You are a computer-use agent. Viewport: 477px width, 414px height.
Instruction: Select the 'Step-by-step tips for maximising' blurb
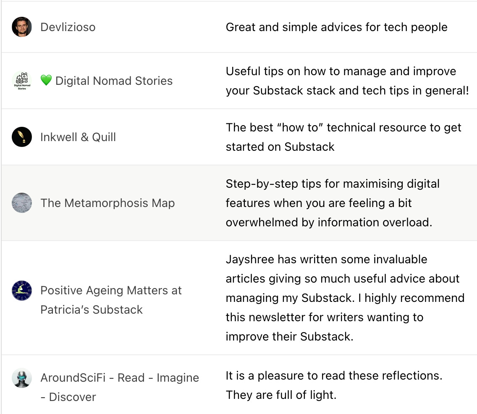click(333, 203)
